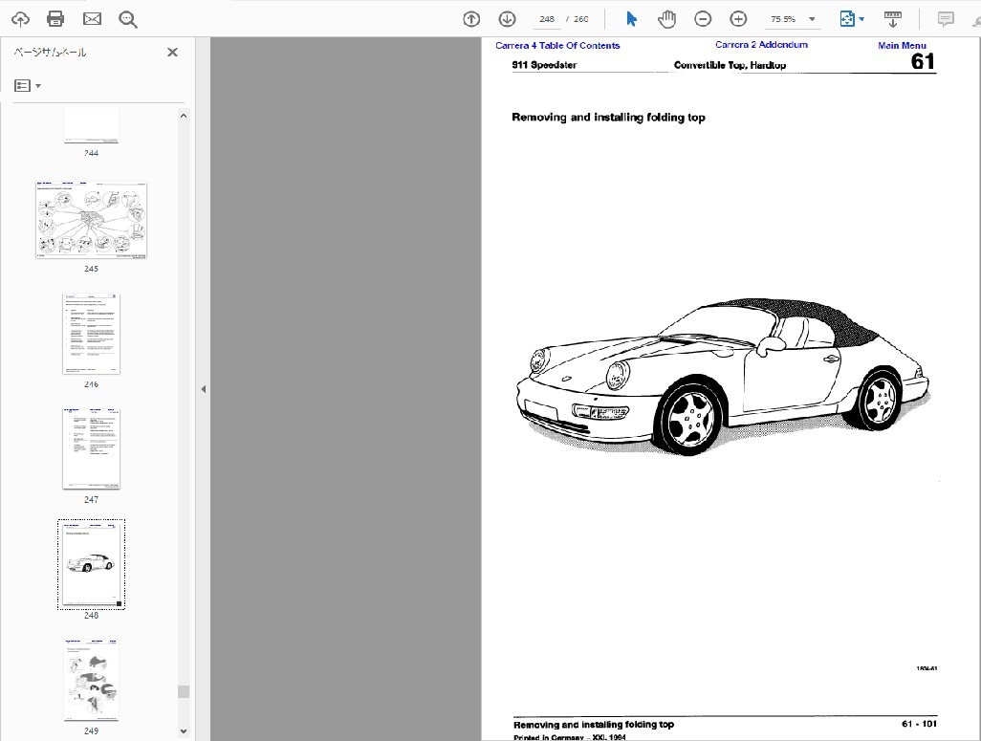Image resolution: width=981 pixels, height=741 pixels.
Task: Click the page number '61 - 101' footer
Action: pyautogui.click(x=919, y=724)
